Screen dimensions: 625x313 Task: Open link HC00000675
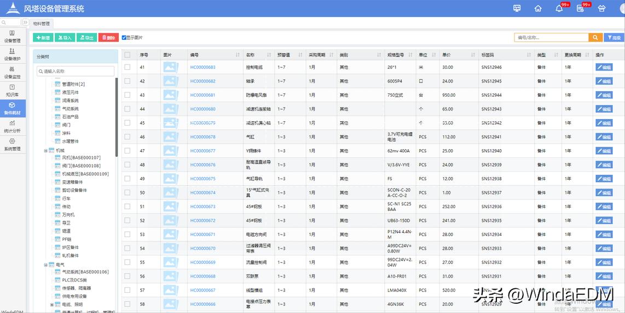[203, 179]
